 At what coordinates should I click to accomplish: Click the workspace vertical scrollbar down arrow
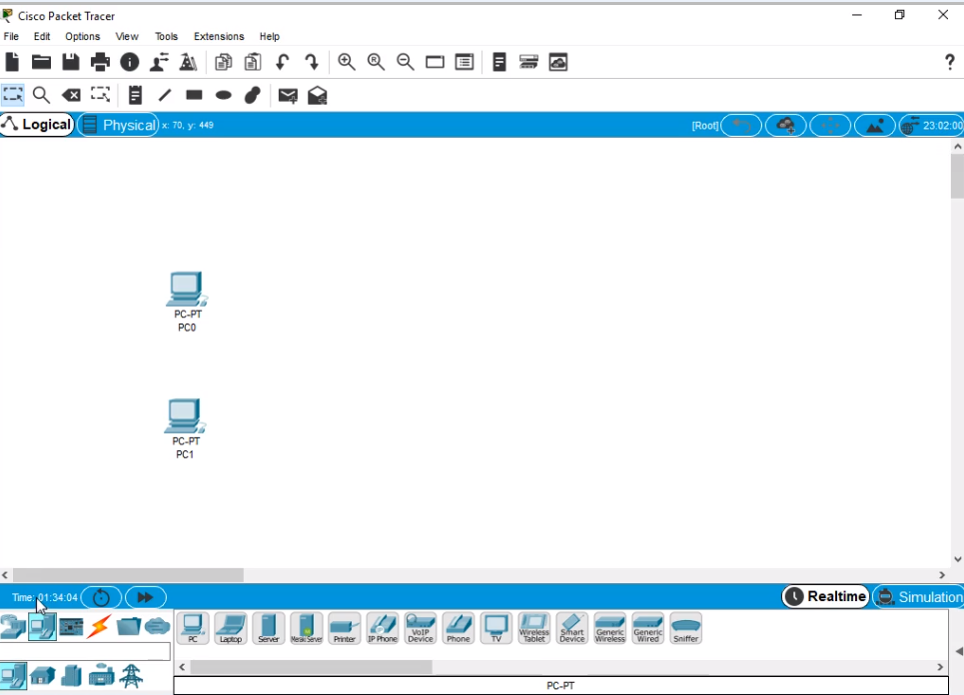957,559
